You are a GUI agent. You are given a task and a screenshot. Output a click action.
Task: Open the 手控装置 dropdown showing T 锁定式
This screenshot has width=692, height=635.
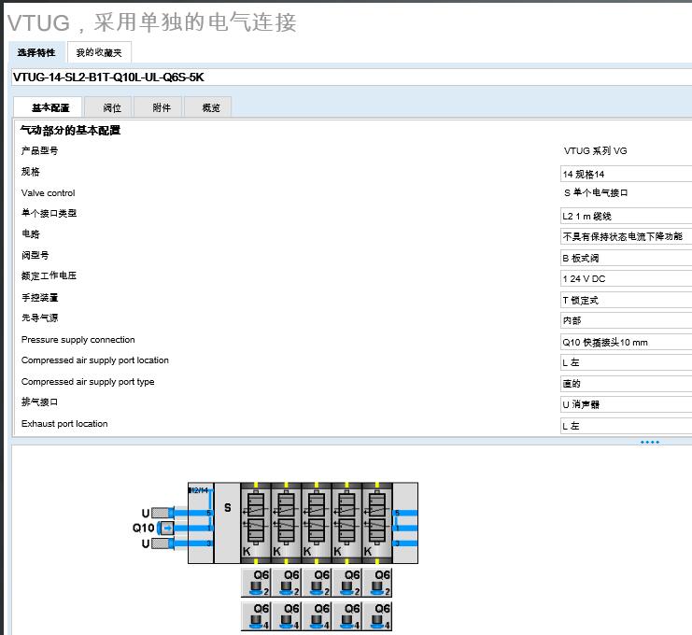pos(626,300)
